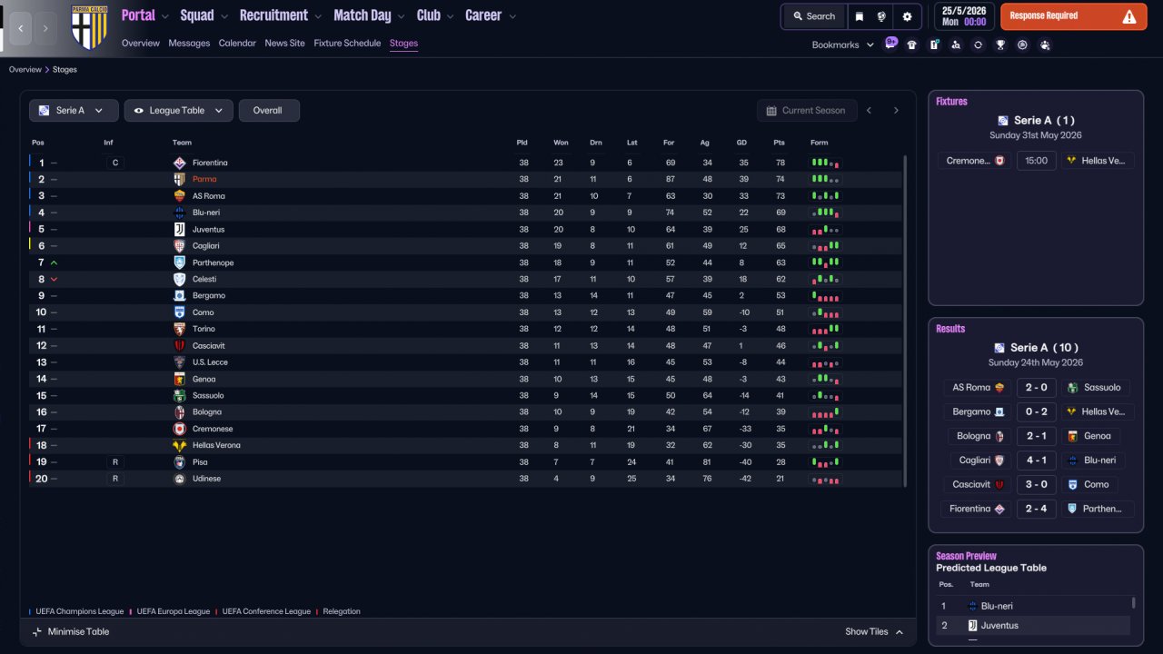Click the Serie A logo in Fixtures panel

(x=1003, y=120)
